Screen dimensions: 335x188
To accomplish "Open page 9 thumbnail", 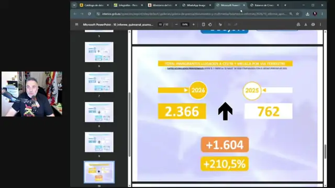I will (99, 142).
